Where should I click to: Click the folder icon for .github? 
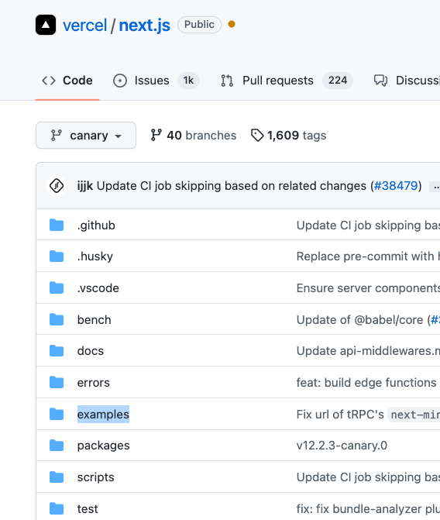(57, 225)
